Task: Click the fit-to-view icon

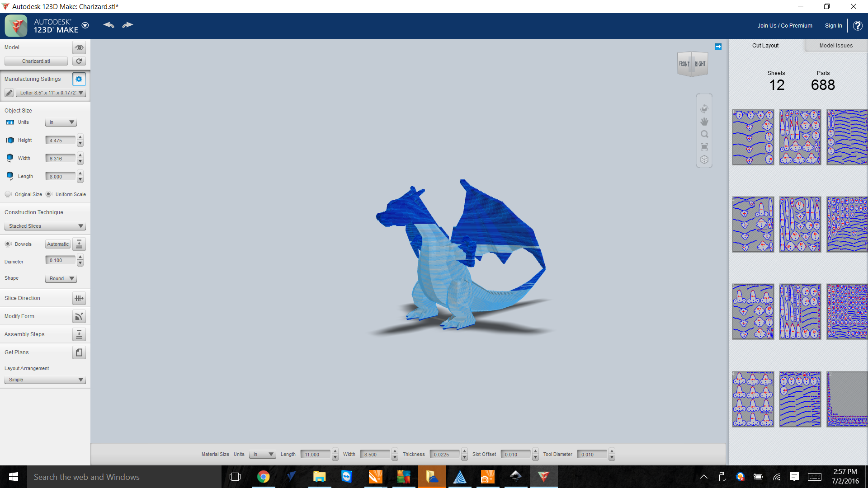Action: 704,147
